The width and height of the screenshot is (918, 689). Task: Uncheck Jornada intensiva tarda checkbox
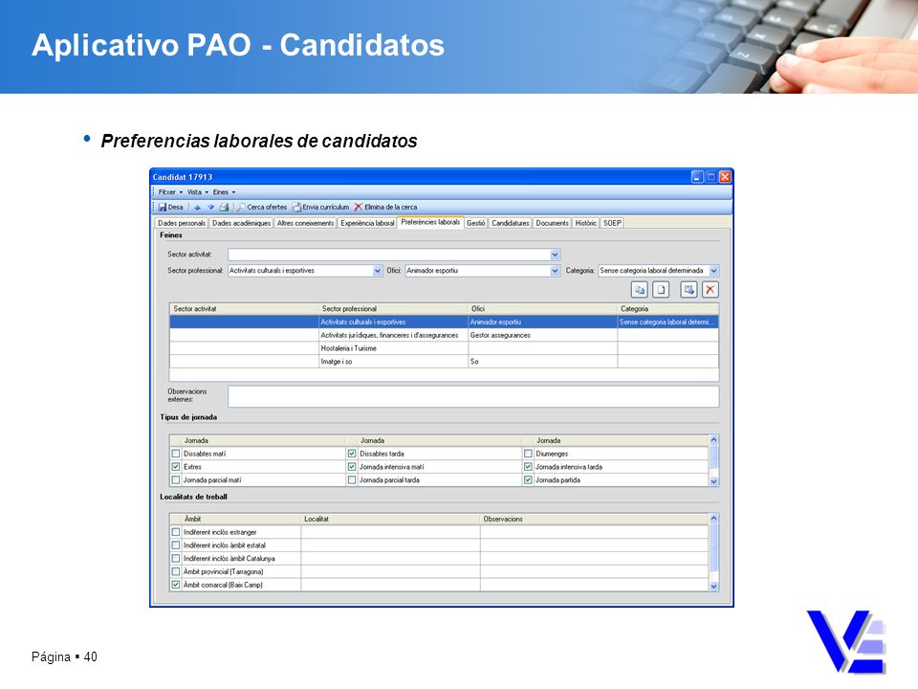[x=528, y=467]
